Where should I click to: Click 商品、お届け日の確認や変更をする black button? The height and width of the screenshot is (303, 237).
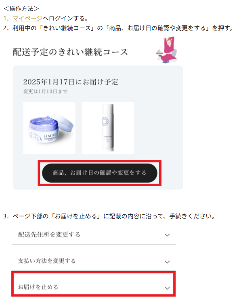click(100, 173)
